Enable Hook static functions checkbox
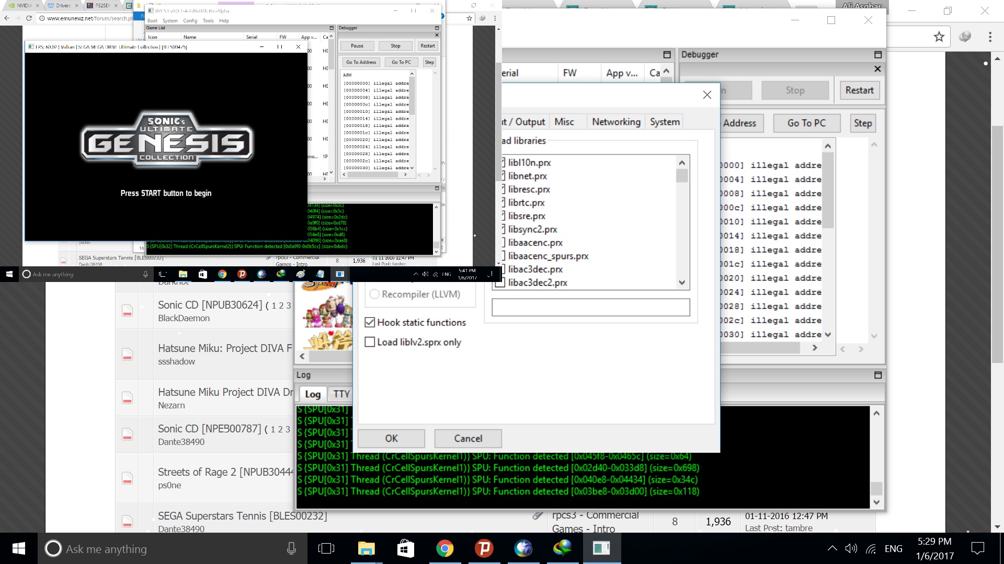The width and height of the screenshot is (1004, 564). coord(370,322)
